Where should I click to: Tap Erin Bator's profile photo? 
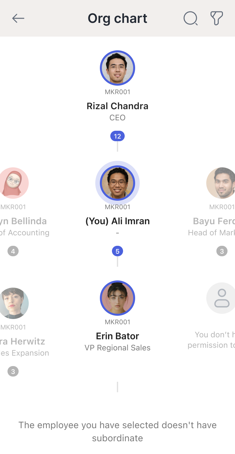click(x=117, y=298)
